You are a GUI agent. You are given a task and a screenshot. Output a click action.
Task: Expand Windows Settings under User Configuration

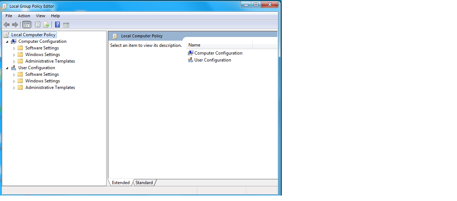click(x=14, y=81)
